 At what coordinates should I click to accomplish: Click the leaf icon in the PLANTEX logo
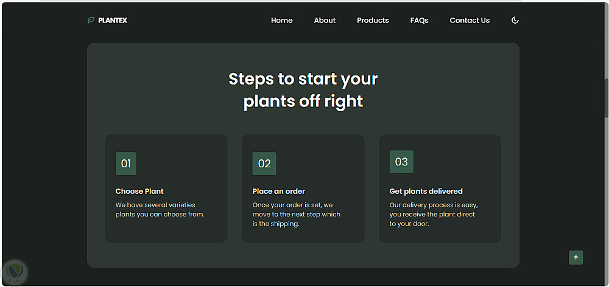(x=91, y=20)
